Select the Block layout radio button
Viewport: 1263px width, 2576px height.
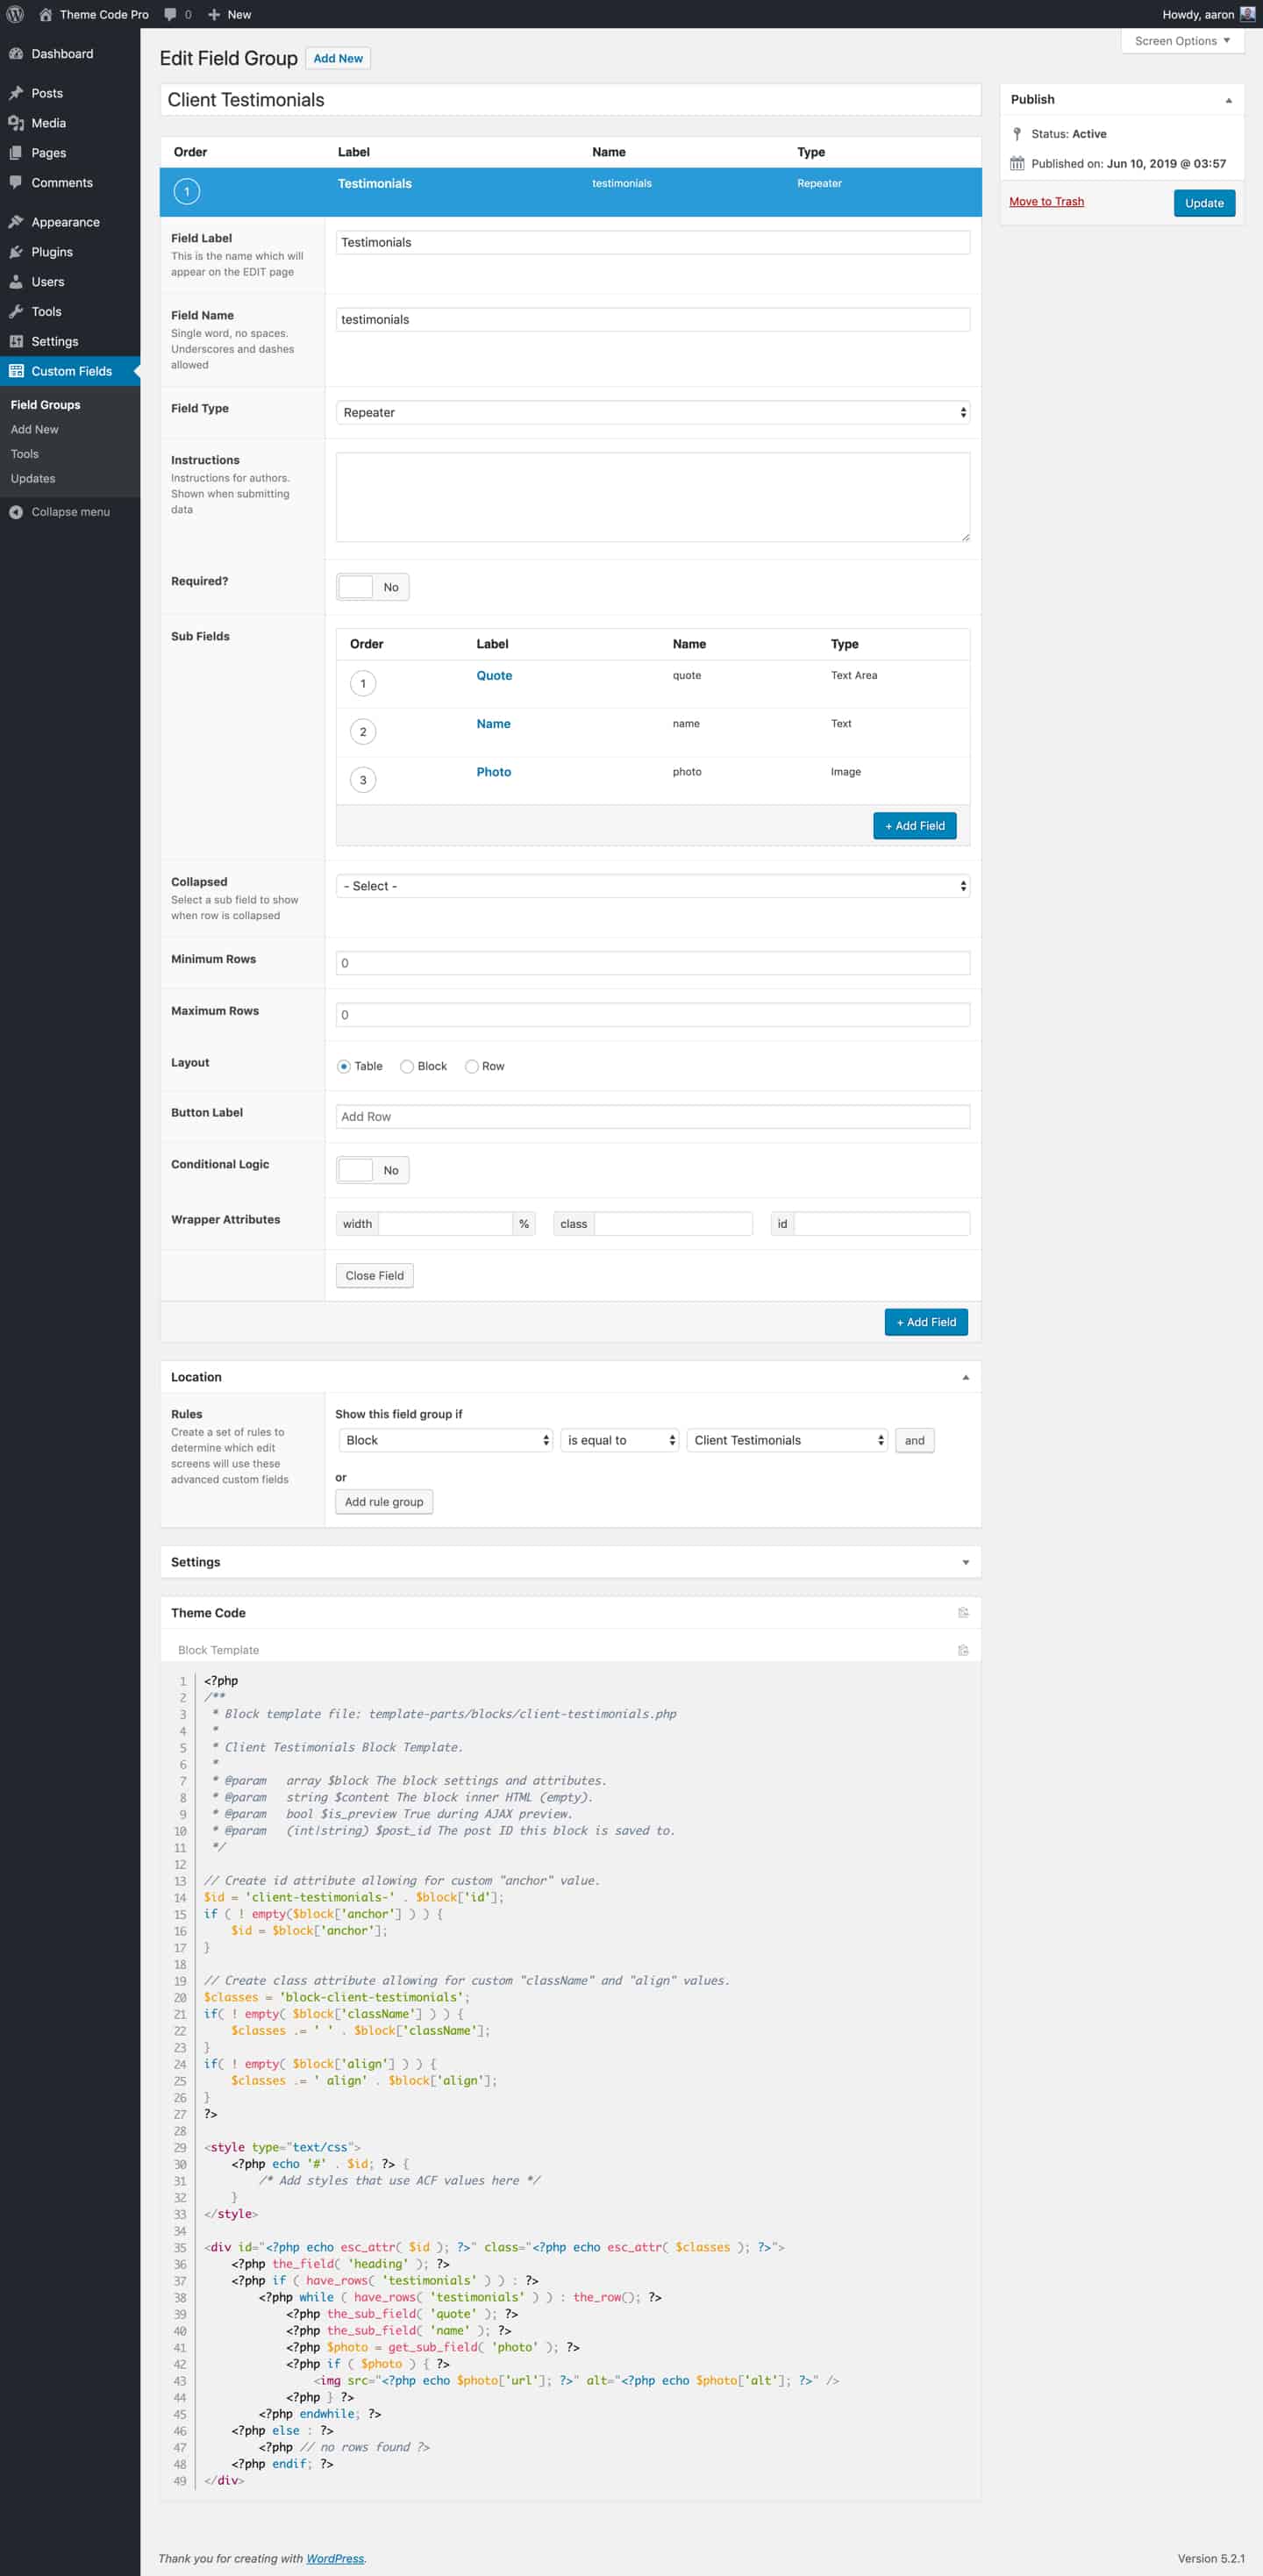(407, 1066)
